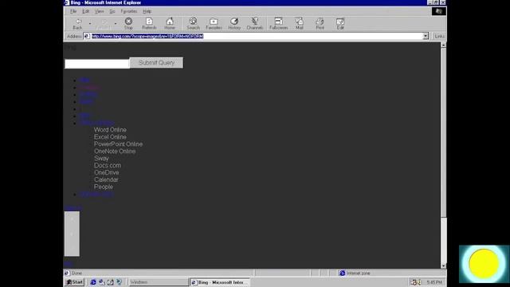Click the Docs.com entry
The height and width of the screenshot is (287, 510).
tap(108, 165)
